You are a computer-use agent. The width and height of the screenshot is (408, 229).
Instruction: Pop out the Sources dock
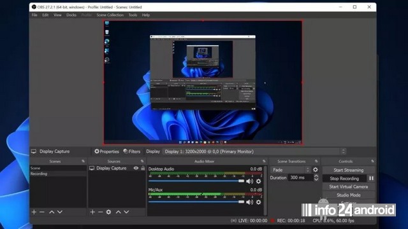(x=142, y=161)
